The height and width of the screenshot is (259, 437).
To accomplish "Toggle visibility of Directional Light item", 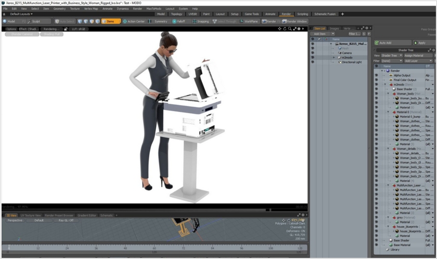I will pyautogui.click(x=313, y=62).
